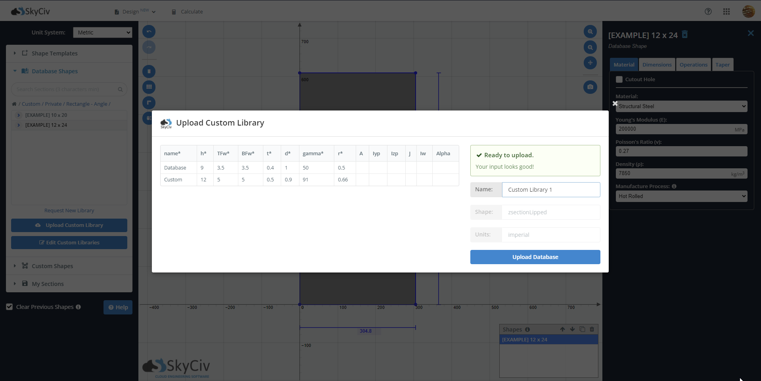The image size is (761, 381).
Task: Move shape up in Shapes list
Action: coord(562,329)
